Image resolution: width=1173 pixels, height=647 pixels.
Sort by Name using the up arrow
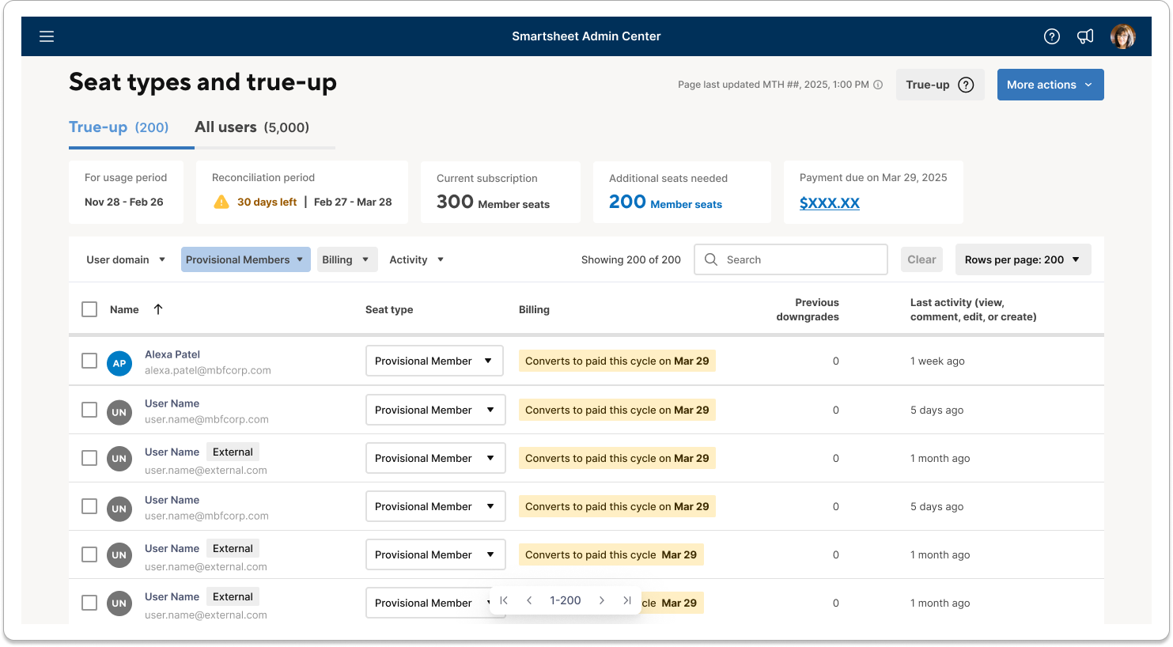(158, 309)
